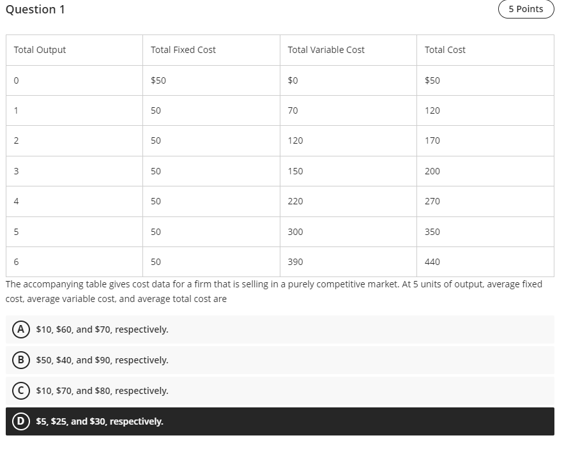Click the 'Question 1' heading

36,10
